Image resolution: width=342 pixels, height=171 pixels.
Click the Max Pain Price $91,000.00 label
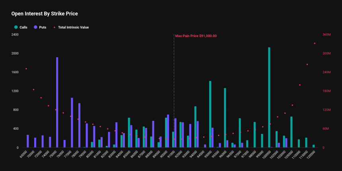point(196,36)
